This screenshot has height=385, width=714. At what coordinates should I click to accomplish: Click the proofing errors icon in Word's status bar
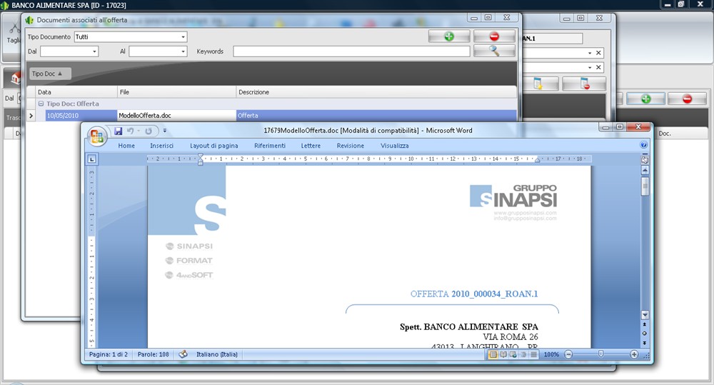tap(183, 354)
